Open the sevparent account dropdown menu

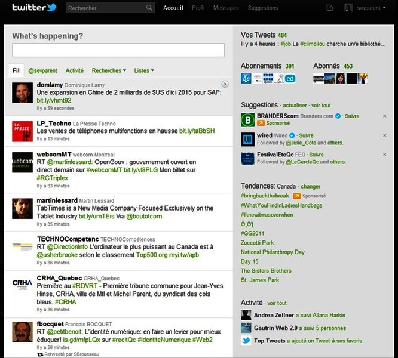[x=371, y=8]
